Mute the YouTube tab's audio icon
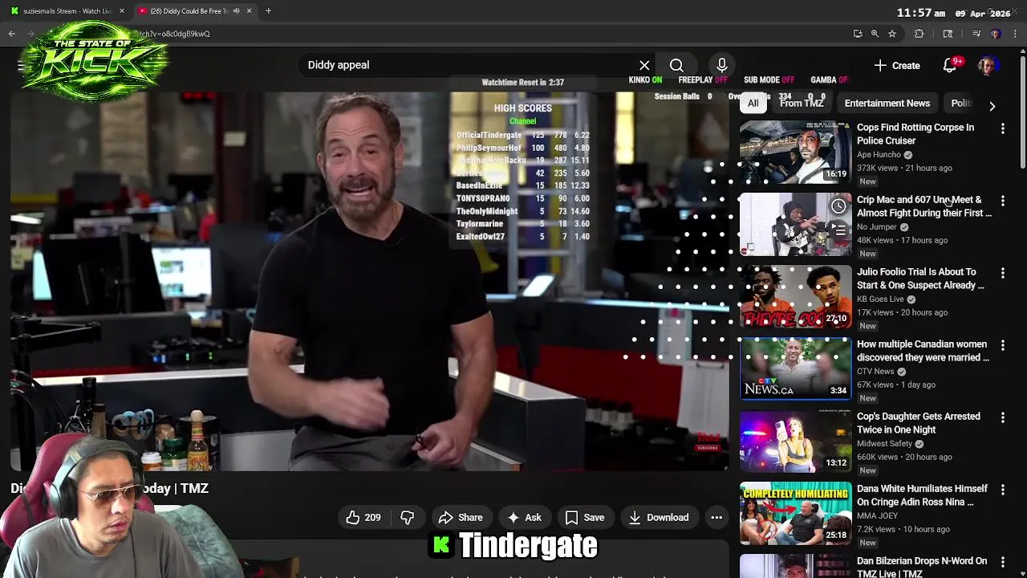1027x578 pixels. click(x=236, y=11)
